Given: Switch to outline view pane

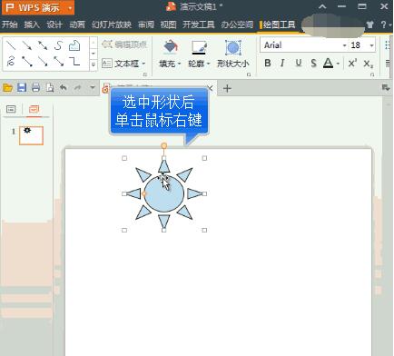Looking at the screenshot, I should [11, 109].
